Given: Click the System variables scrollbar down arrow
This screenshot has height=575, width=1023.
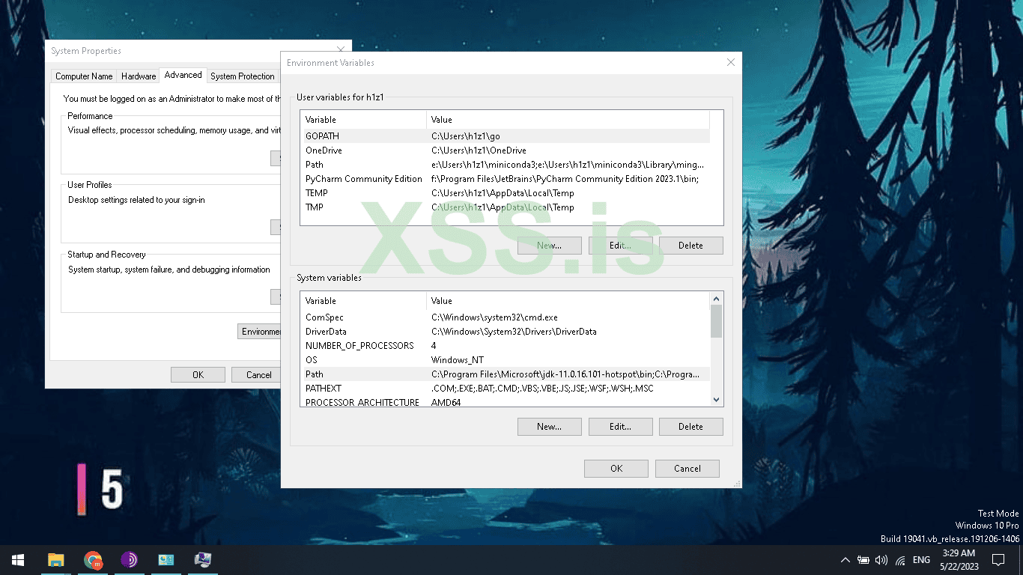Looking at the screenshot, I should pyautogui.click(x=717, y=401).
